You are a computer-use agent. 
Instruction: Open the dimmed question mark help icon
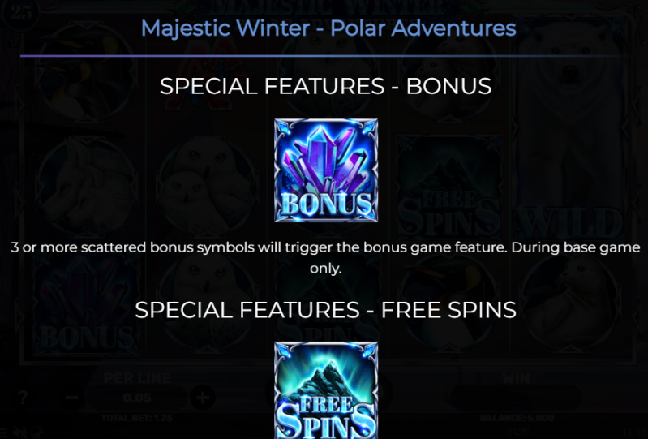point(24,398)
